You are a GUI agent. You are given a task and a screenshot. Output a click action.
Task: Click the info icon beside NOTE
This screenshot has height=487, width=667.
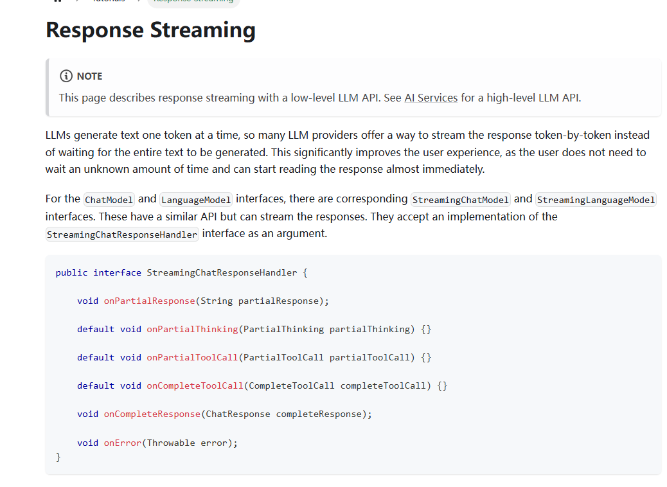coord(66,76)
